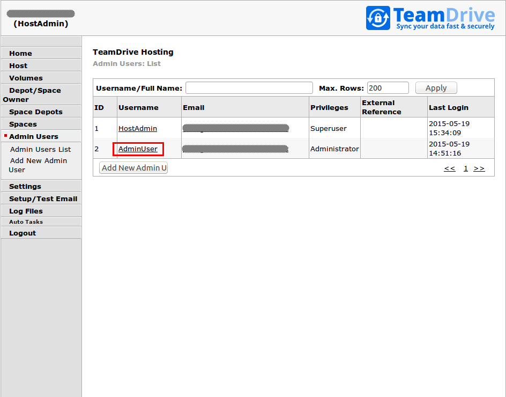The image size is (506, 397).
Task: Click the (HostAdmin) label in header
Action: [41, 24]
